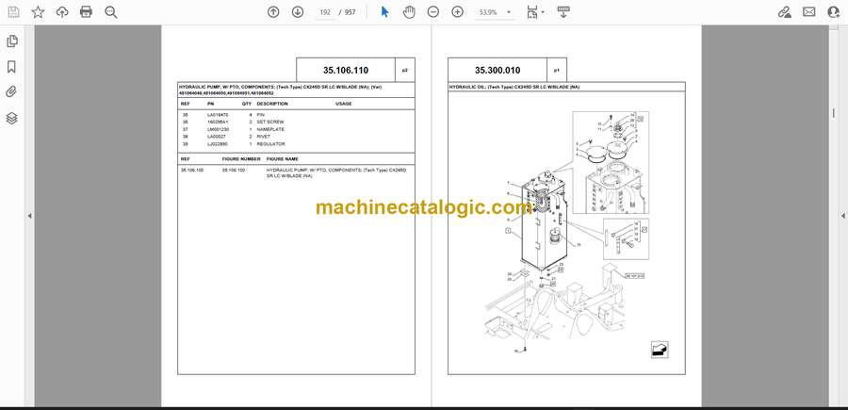
Task: Open the attachments paperclip panel
Action: click(11, 92)
